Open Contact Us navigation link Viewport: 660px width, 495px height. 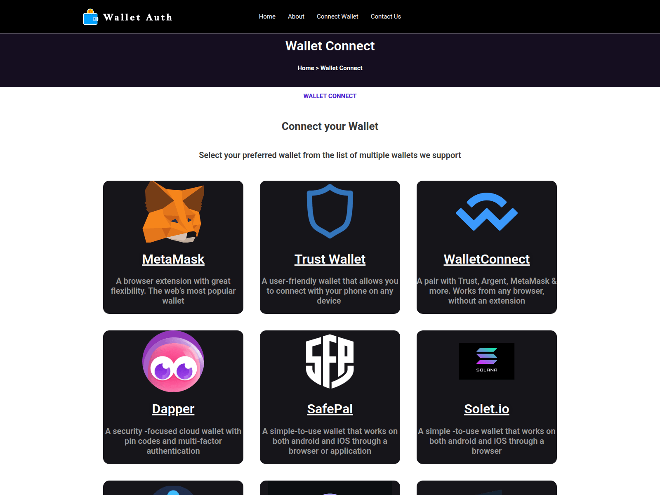tap(386, 16)
